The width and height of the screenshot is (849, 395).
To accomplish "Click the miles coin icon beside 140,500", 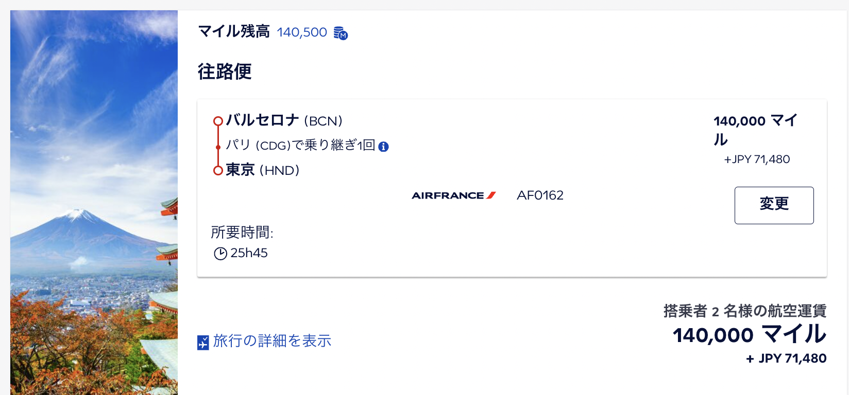I will pyautogui.click(x=341, y=33).
